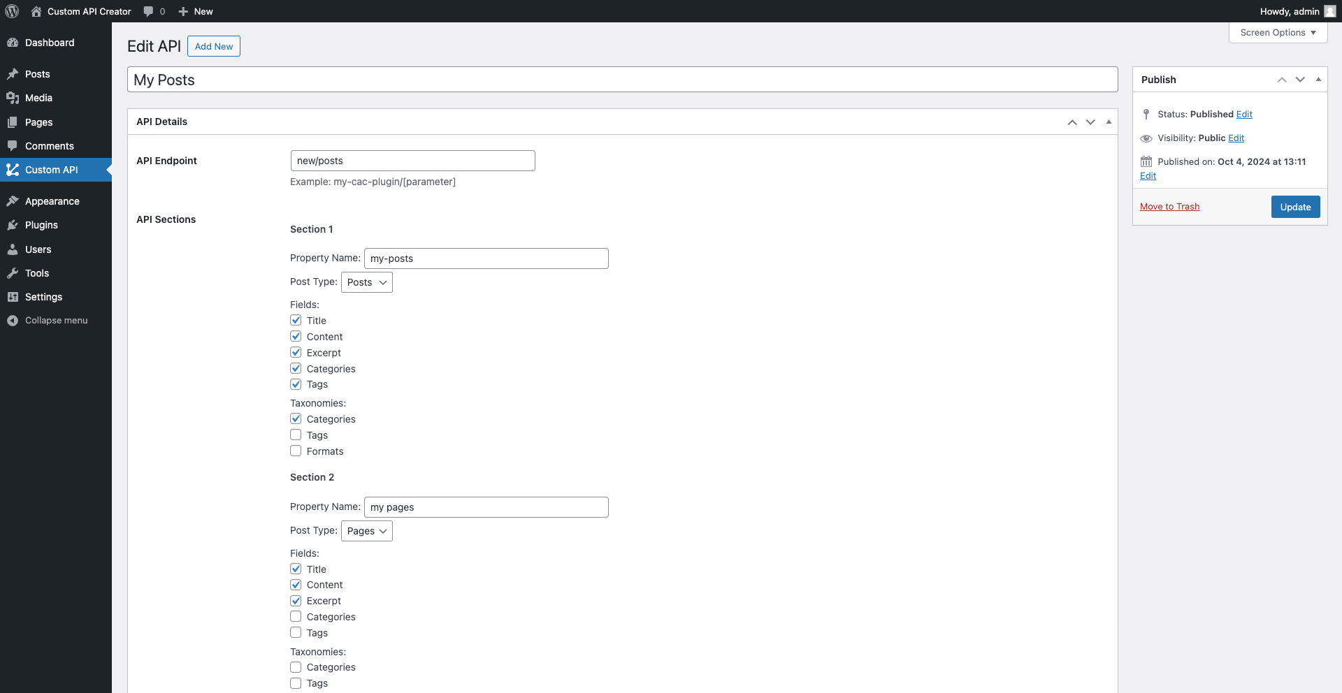Screen dimensions: 1342x693
Task: Move Publish panel up
Action: (x=1282, y=80)
